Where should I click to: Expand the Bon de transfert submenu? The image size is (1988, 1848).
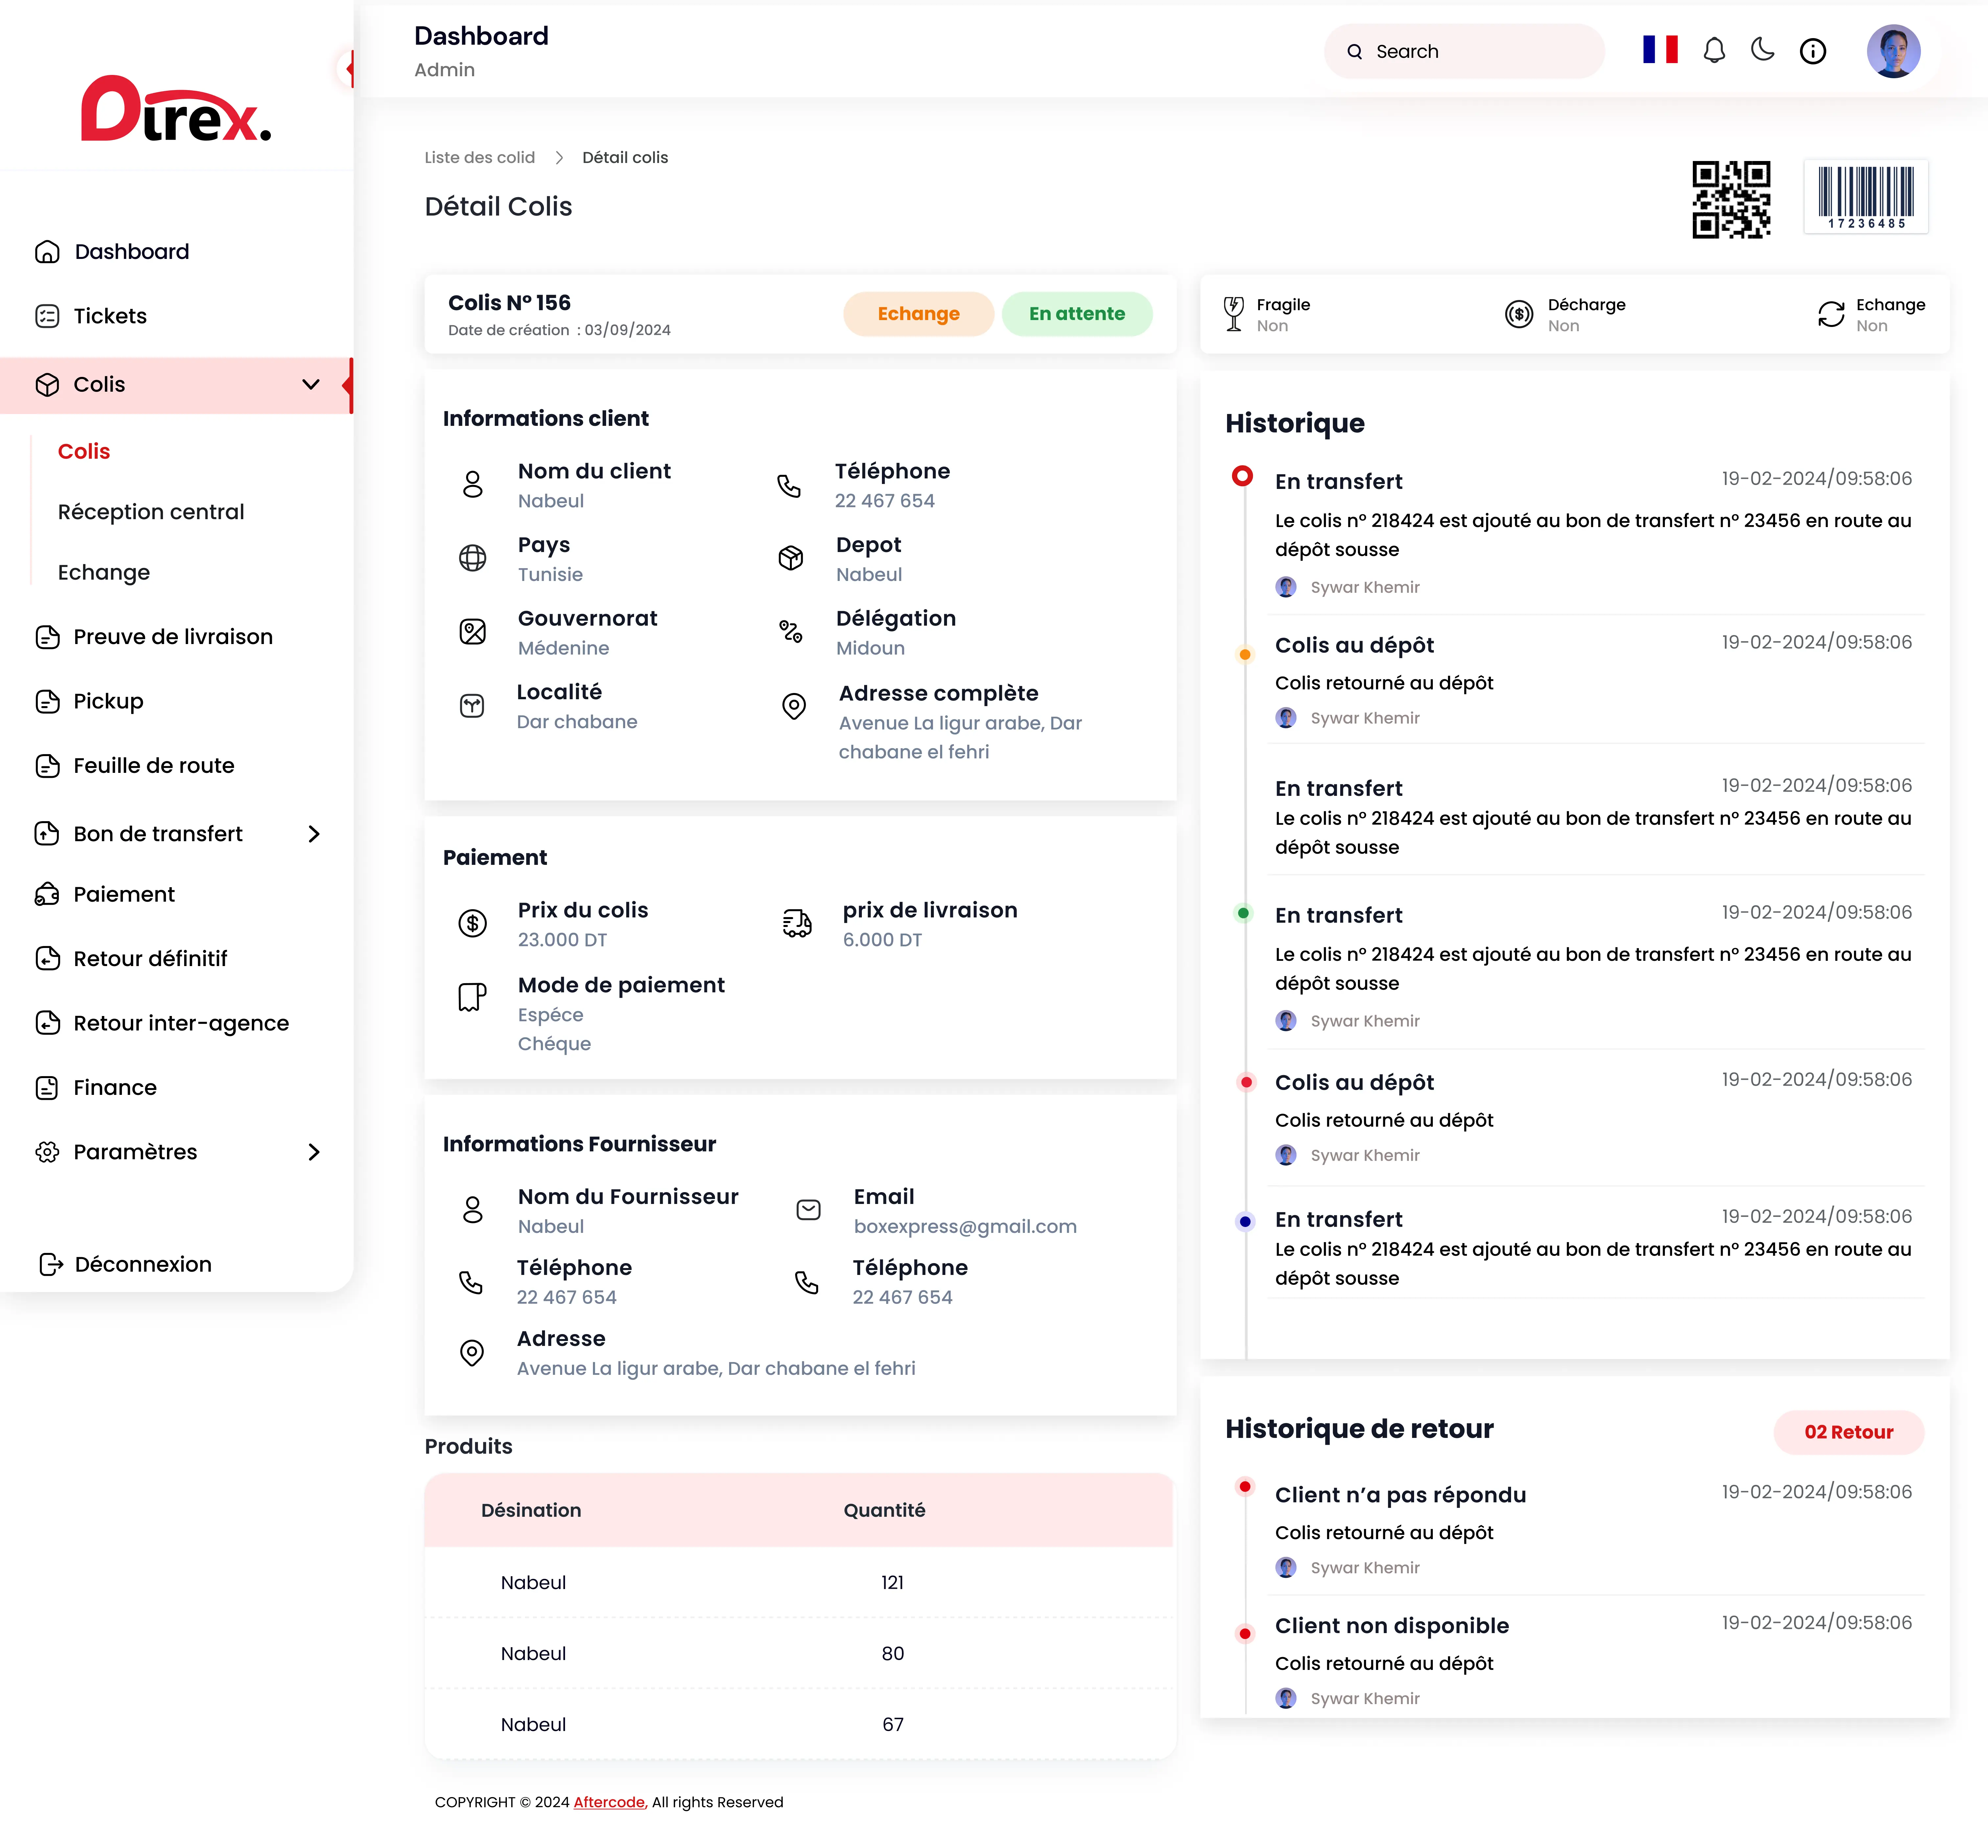tap(314, 834)
